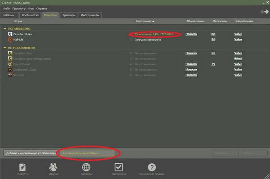Open the Файл menu
270x179 pixels.
pyautogui.click(x=7, y=9)
